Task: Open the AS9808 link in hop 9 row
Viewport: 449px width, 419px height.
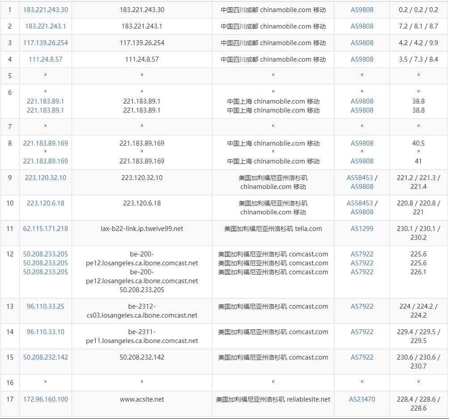Action: [362, 187]
